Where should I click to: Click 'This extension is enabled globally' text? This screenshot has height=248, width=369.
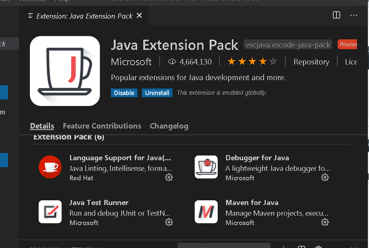[222, 92]
